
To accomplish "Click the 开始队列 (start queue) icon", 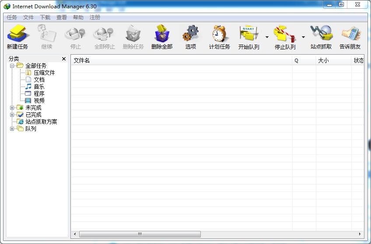I will [x=248, y=34].
